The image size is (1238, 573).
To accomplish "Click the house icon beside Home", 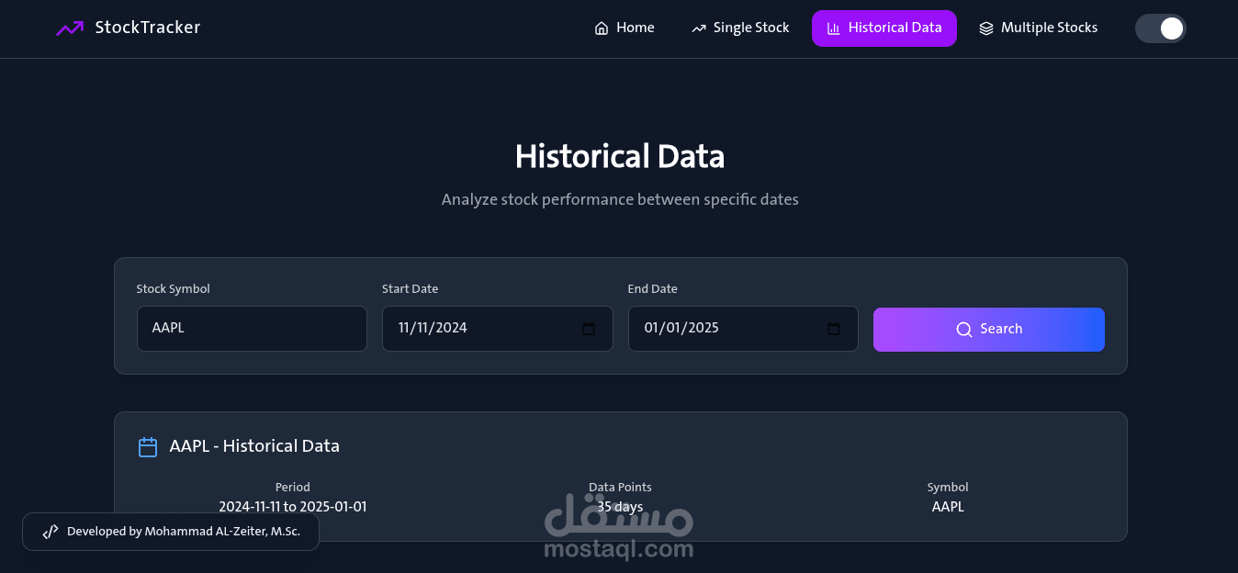I will 602,28.
